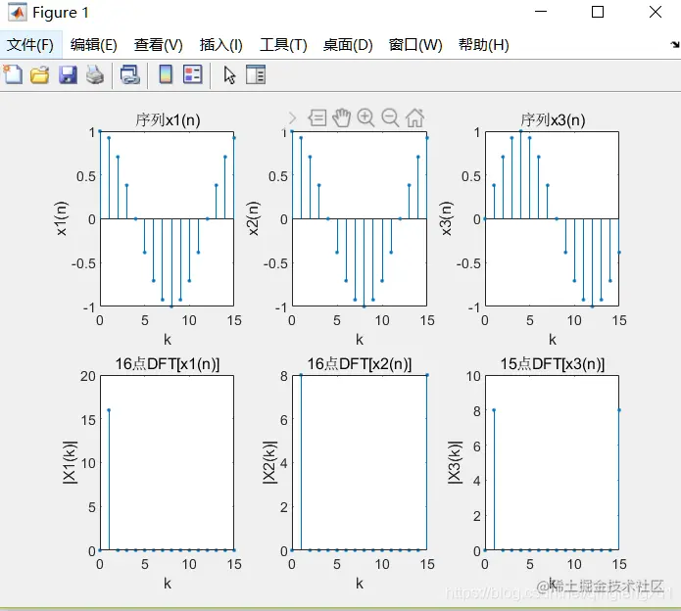Open a file via the folder icon
Viewport: 681px width, 611px height.
[x=39, y=74]
